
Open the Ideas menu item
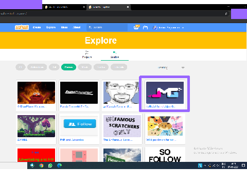click(64, 27)
